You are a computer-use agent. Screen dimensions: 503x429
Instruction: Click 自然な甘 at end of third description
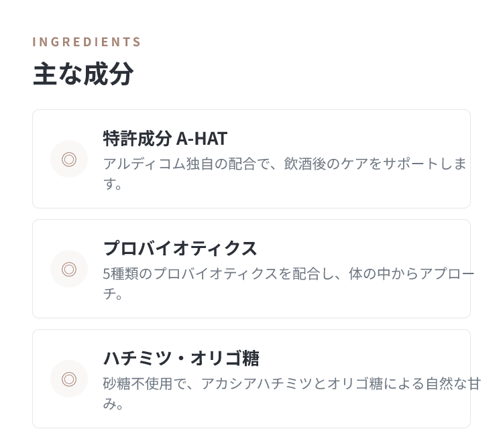pyautogui.click(x=453, y=384)
